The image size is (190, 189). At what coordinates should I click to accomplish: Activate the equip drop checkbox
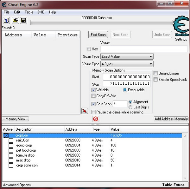tap(11, 146)
